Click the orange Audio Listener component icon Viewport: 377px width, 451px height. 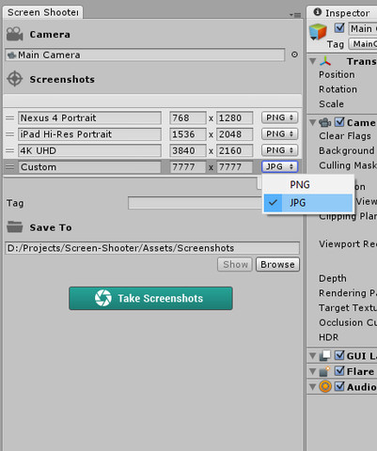click(325, 386)
